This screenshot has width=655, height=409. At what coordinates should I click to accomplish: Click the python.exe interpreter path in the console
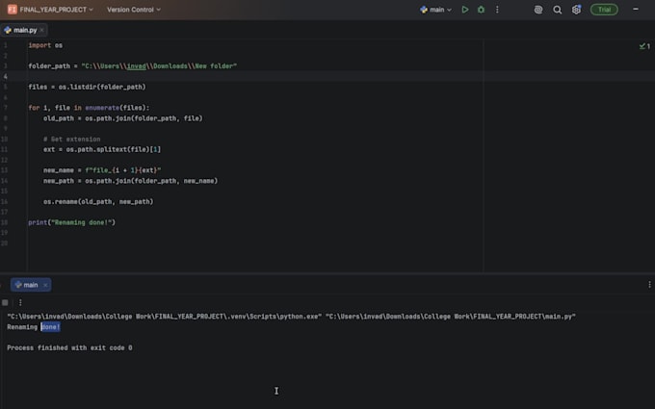pos(165,317)
